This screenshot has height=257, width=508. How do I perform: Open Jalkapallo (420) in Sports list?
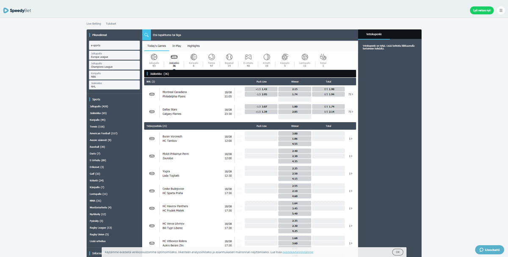pos(99,106)
